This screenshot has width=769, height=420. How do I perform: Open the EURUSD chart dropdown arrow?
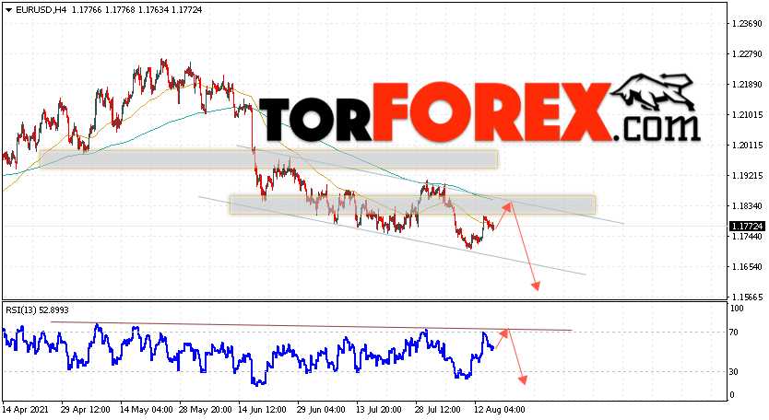coord(8,10)
